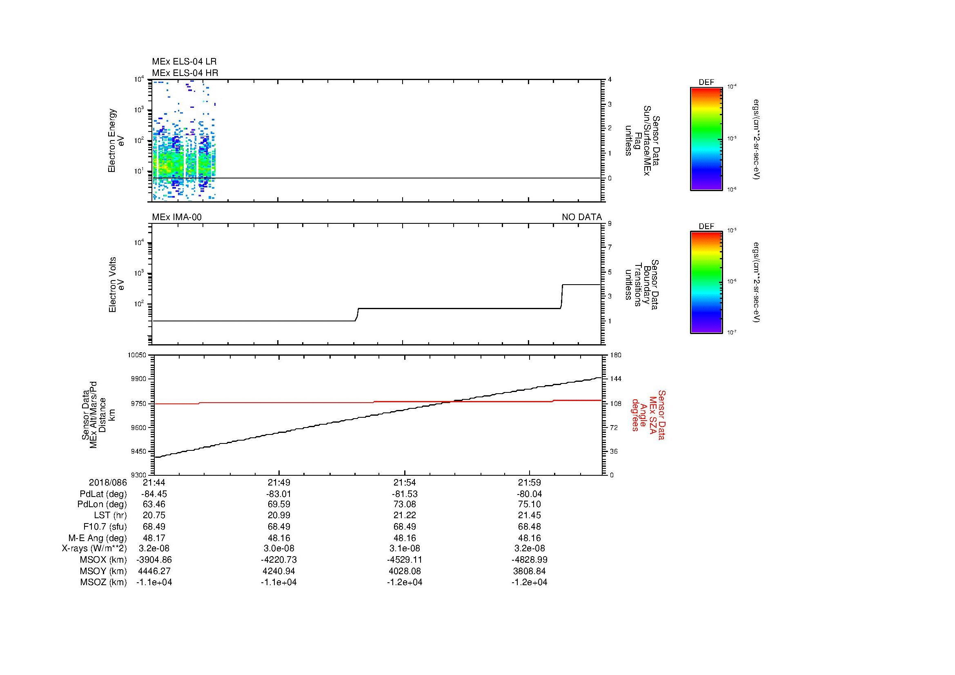Image resolution: width=955 pixels, height=675 pixels.
Task: Click the time tick label '21:54'
Action: click(405, 483)
